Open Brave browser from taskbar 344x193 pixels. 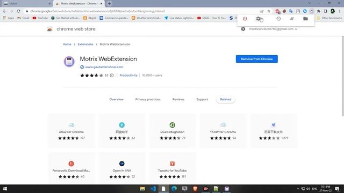tap(195, 189)
